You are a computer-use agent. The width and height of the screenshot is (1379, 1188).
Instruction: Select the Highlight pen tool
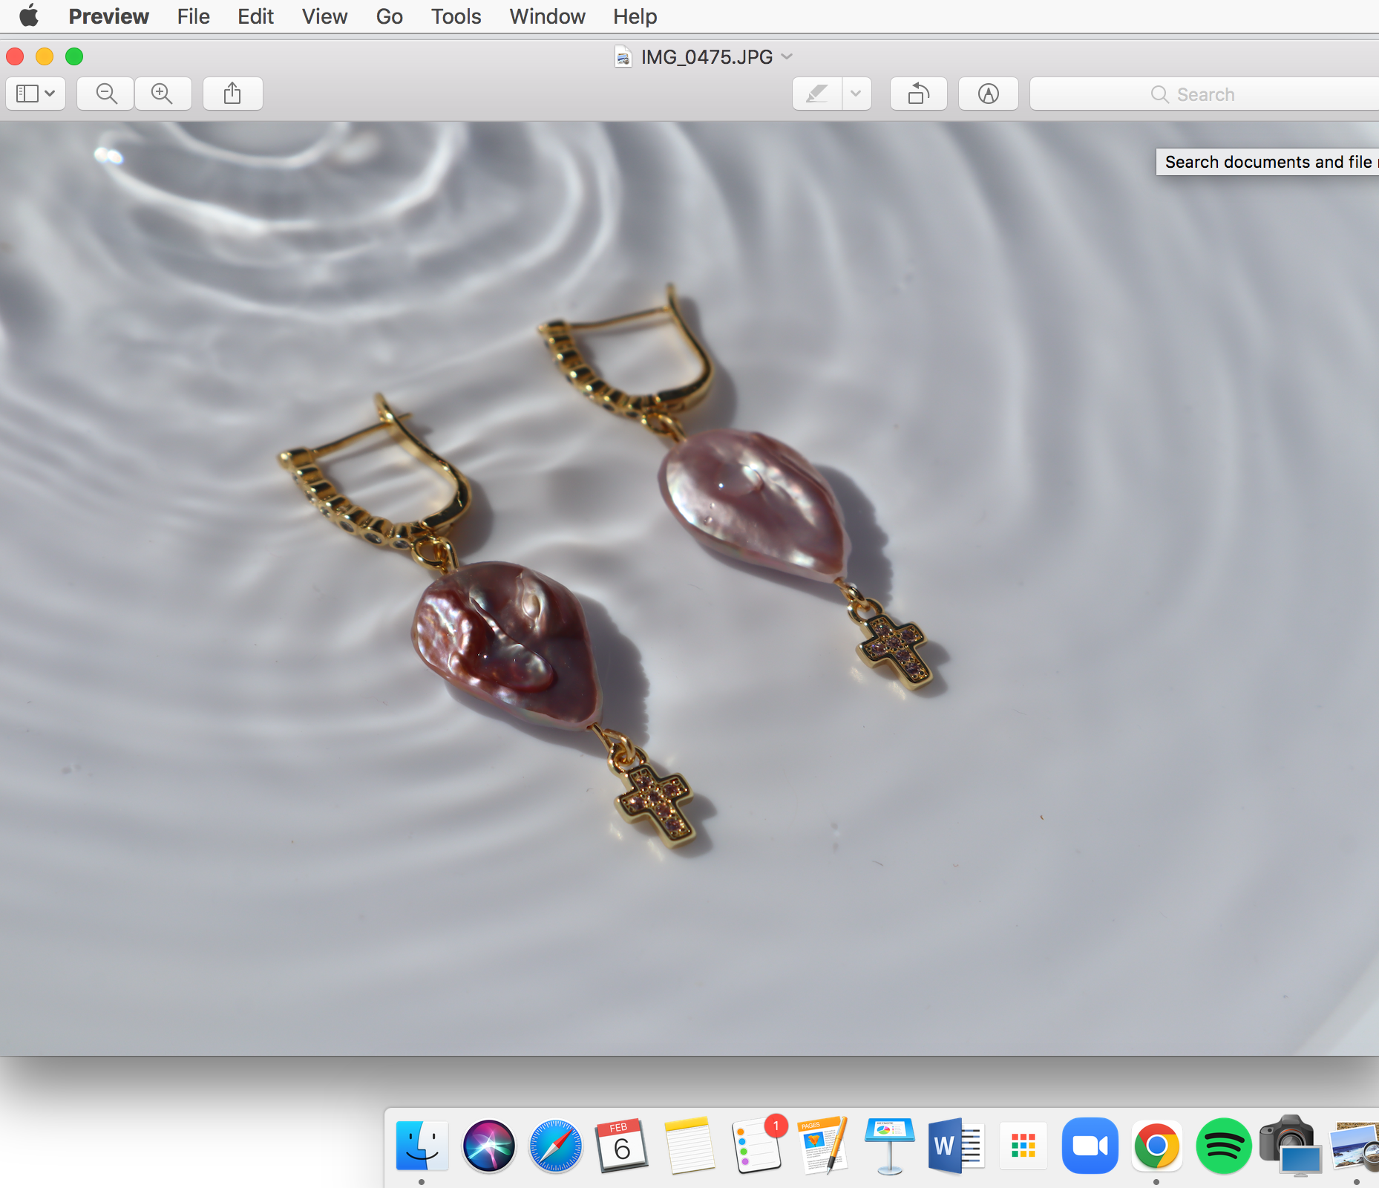click(x=817, y=94)
